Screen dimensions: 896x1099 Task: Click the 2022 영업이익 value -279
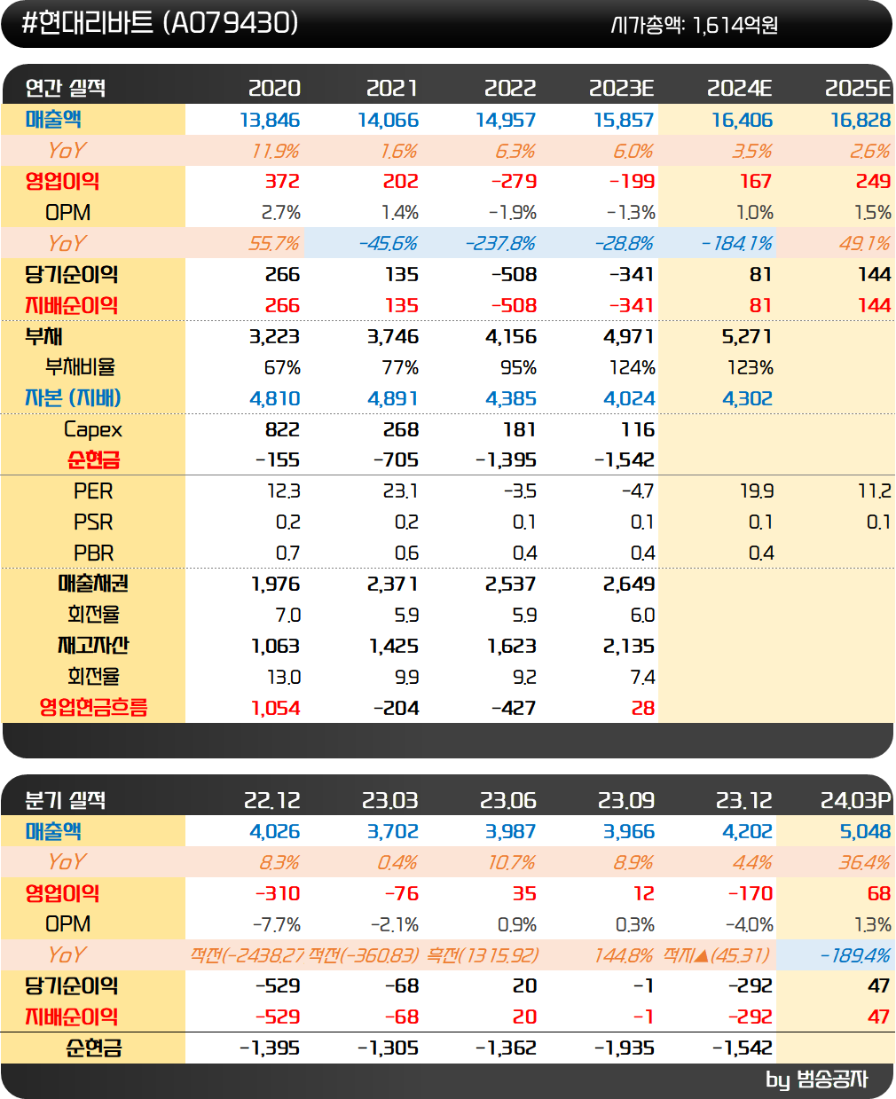pos(514,181)
